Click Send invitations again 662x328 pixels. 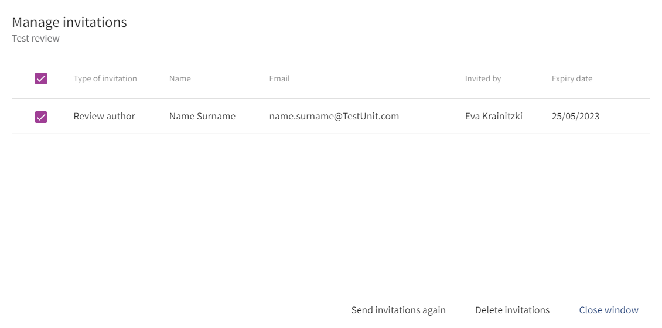pyautogui.click(x=398, y=310)
